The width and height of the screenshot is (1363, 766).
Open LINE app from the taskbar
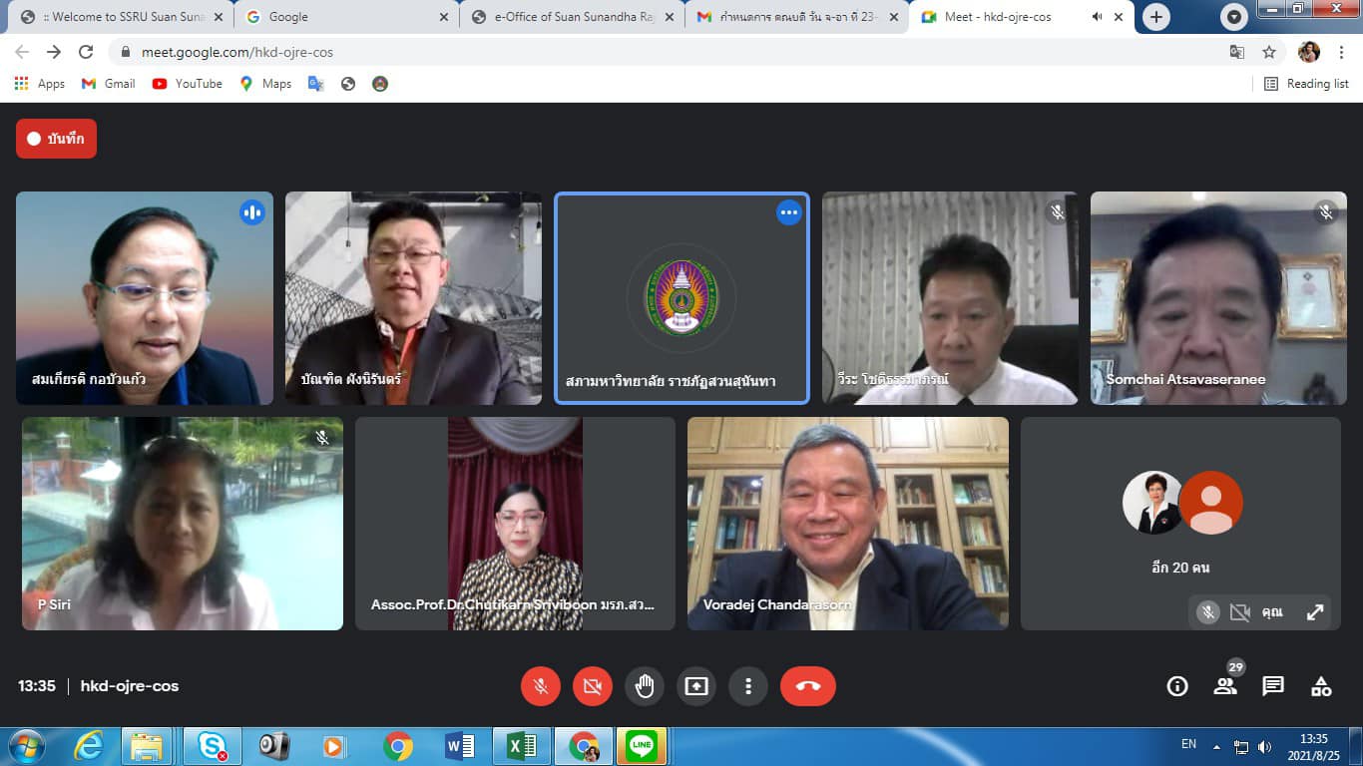642,746
